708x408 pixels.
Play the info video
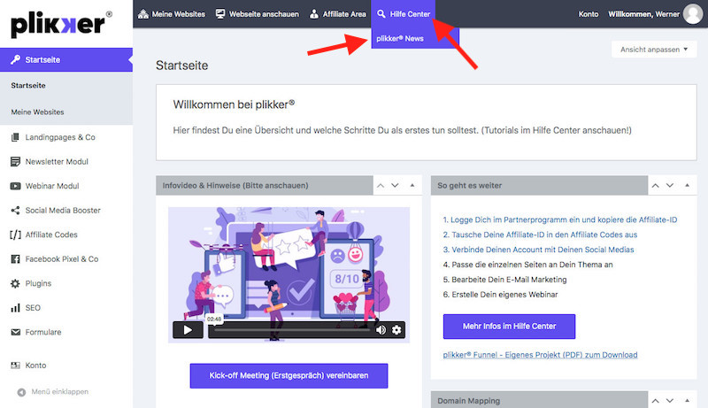[x=188, y=330]
